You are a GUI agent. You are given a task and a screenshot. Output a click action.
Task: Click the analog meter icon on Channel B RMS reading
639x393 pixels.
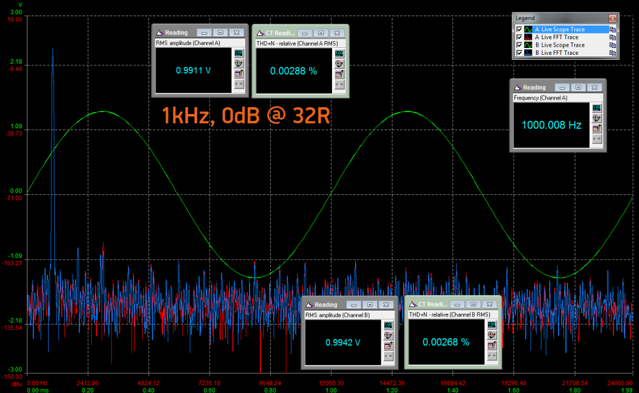388,334
